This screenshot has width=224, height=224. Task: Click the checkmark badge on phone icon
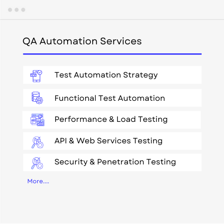pos(40,73)
